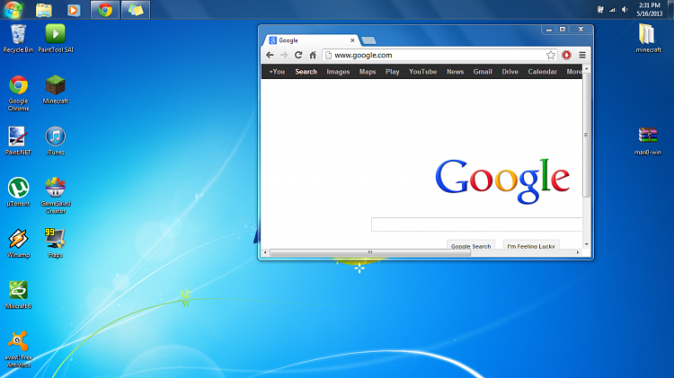Open a new tab in Chrome
The image size is (674, 378).
(x=368, y=40)
